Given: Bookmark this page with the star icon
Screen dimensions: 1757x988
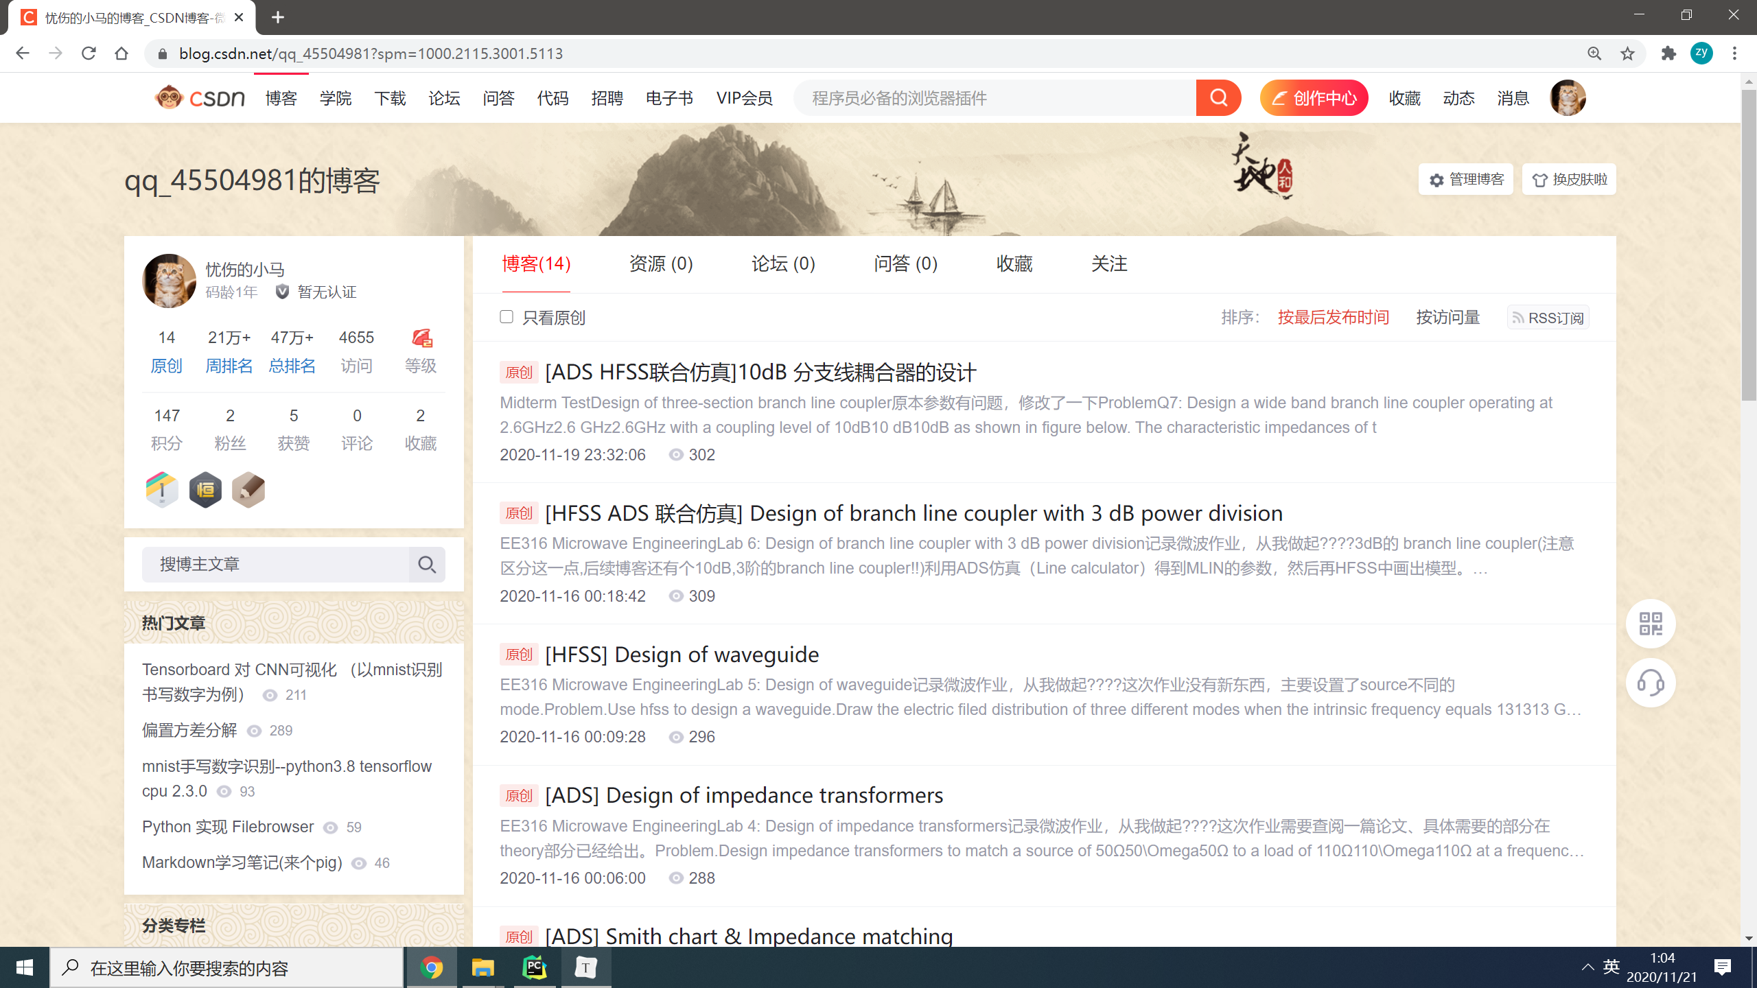Looking at the screenshot, I should (x=1627, y=54).
